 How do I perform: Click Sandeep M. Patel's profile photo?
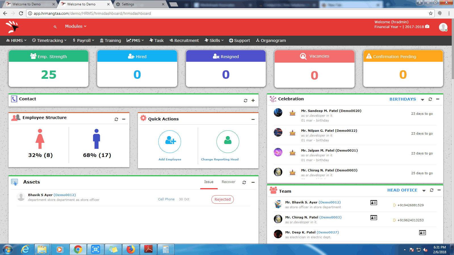point(278,112)
